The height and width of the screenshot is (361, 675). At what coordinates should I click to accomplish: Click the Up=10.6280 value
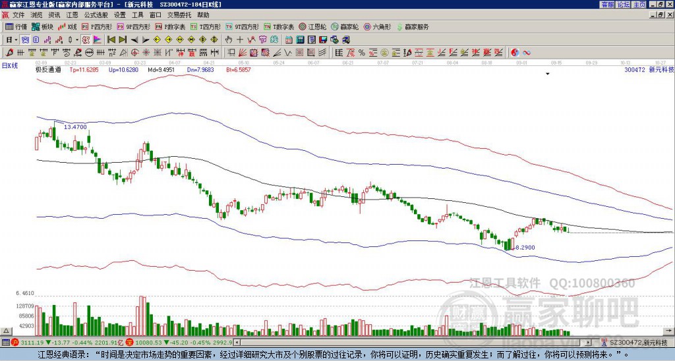point(123,69)
